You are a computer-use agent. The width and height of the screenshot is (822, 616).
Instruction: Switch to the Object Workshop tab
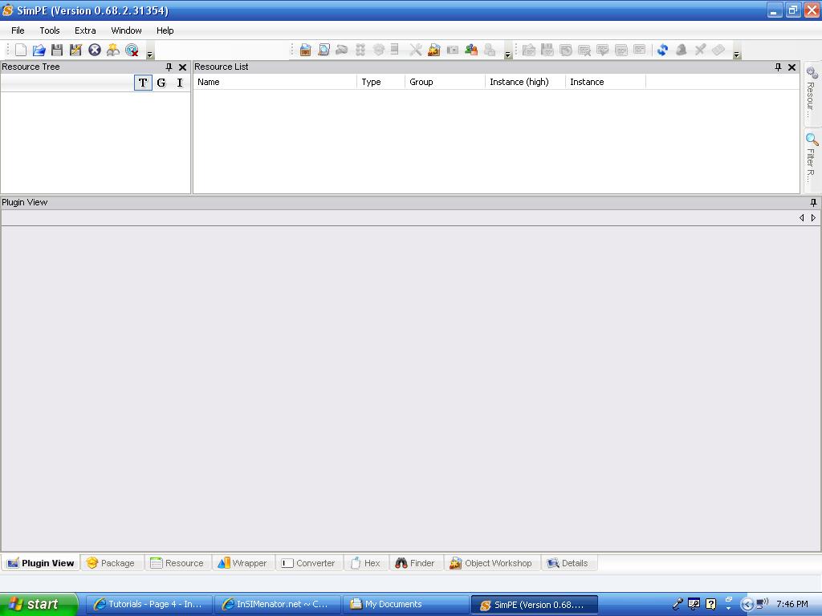[490, 563]
